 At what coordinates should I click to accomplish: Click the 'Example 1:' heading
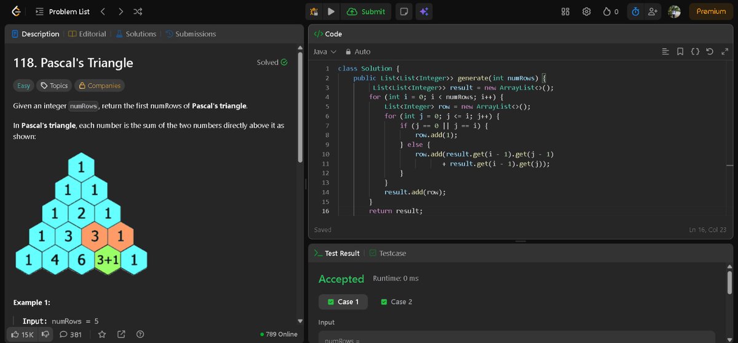pyautogui.click(x=31, y=303)
